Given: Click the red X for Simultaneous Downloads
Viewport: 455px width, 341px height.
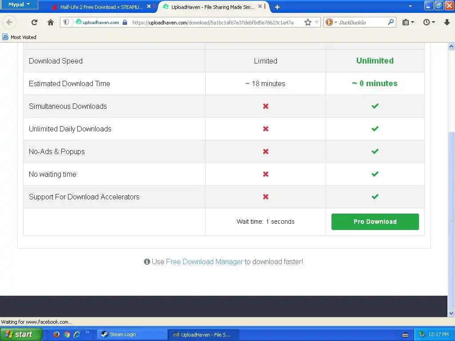Looking at the screenshot, I should tap(266, 106).
